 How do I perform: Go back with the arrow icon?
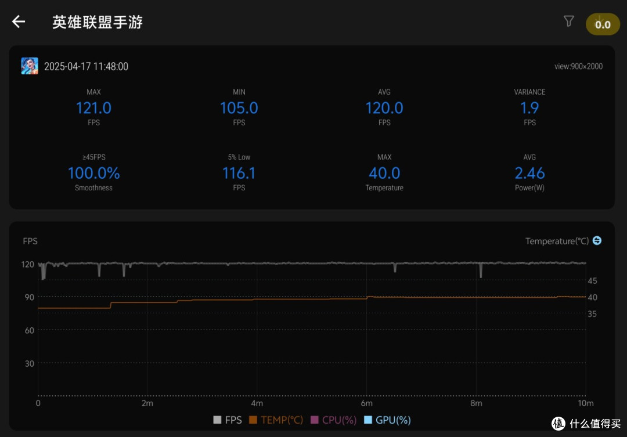coord(19,21)
